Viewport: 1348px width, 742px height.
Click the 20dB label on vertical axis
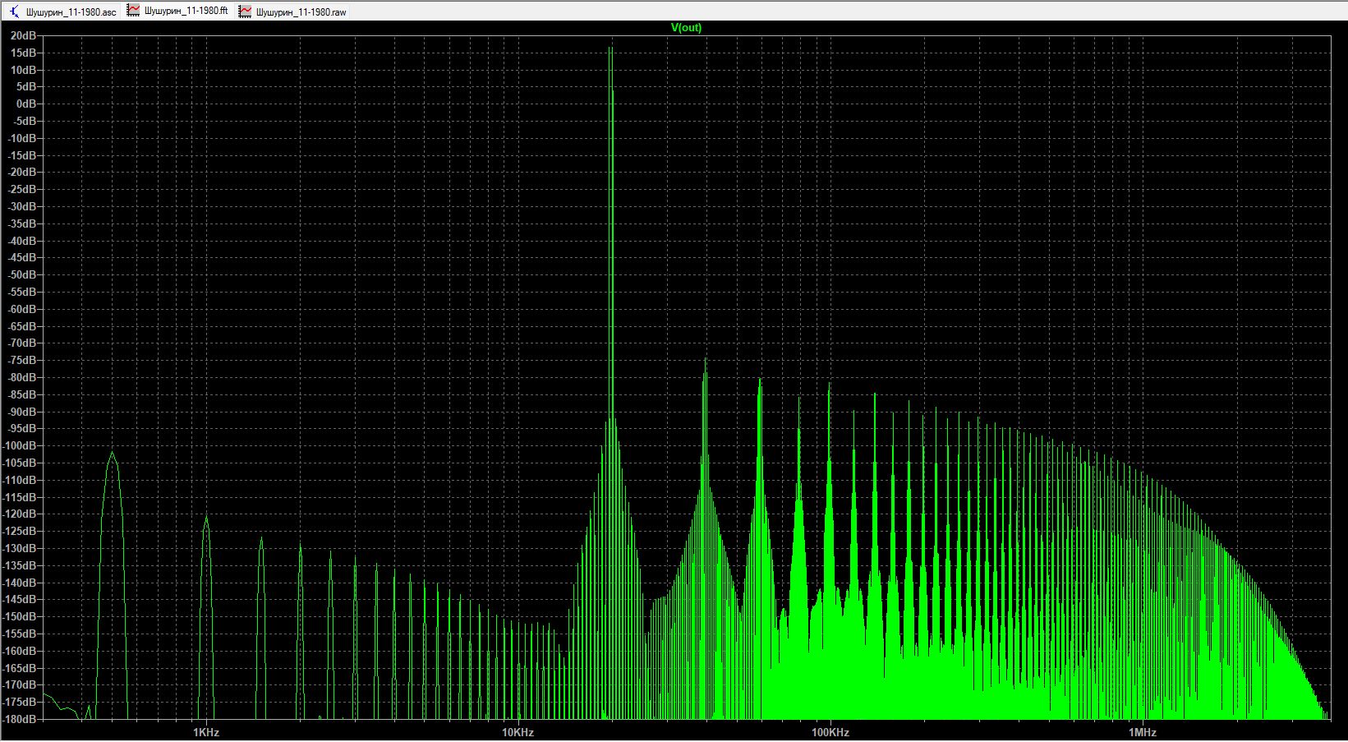coord(24,35)
